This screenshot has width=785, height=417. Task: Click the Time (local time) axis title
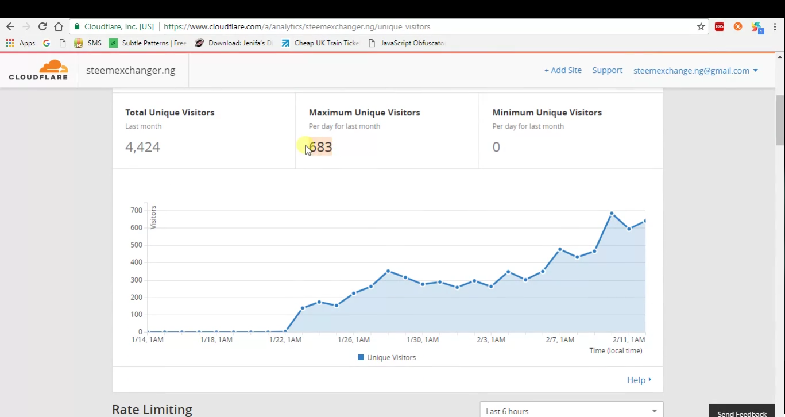pos(616,350)
